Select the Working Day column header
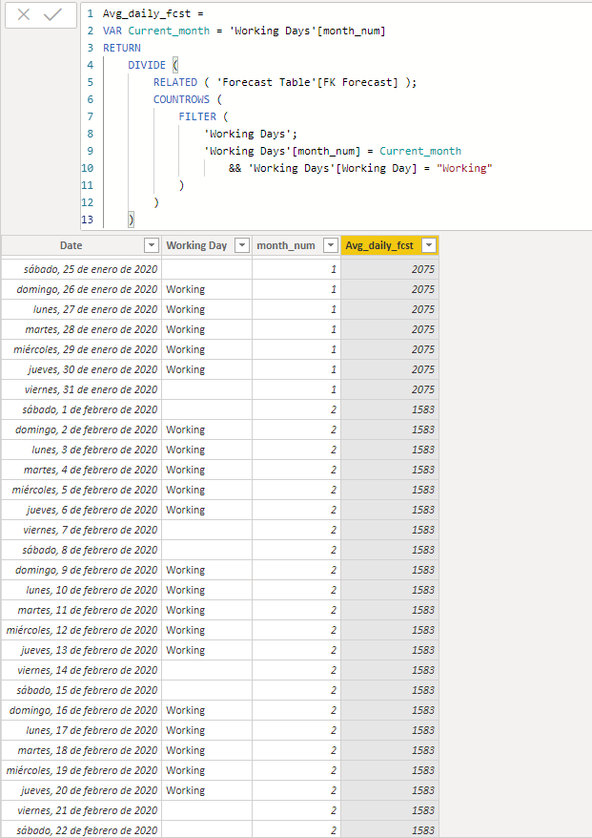The image size is (592, 838). click(207, 245)
